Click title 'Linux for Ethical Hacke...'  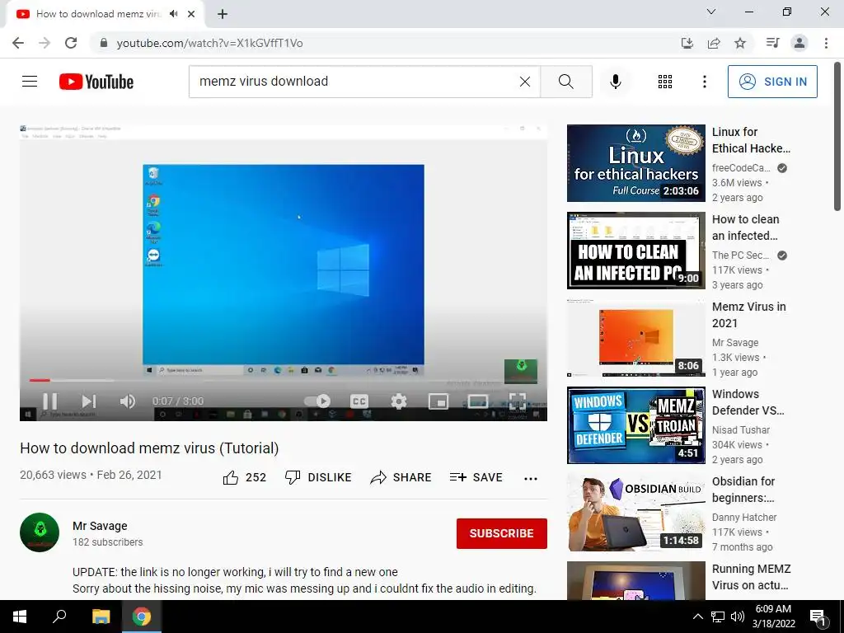(x=752, y=140)
